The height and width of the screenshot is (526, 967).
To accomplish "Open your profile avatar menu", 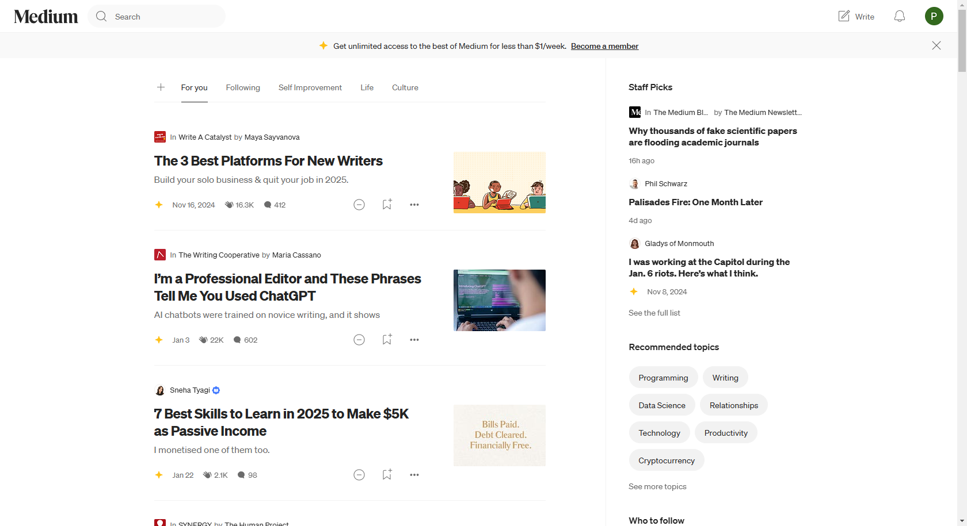I will click(934, 16).
